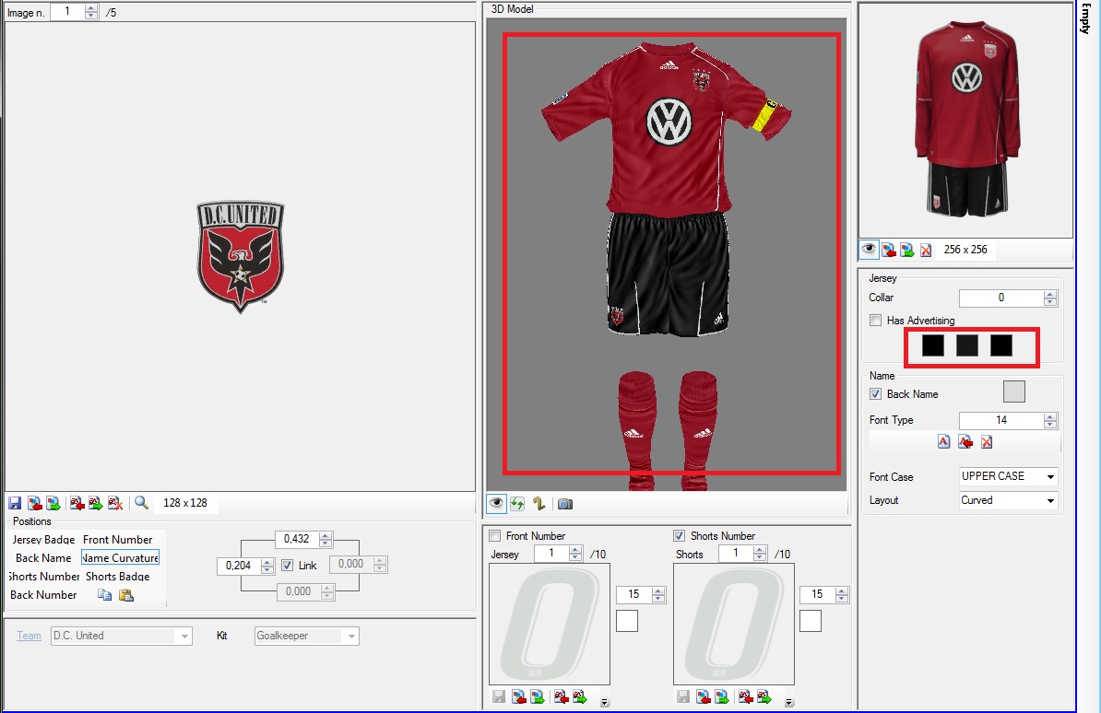This screenshot has width=1101, height=713.
Task: Open the Kit dropdown showing Goalkeeper
Action: tap(306, 636)
